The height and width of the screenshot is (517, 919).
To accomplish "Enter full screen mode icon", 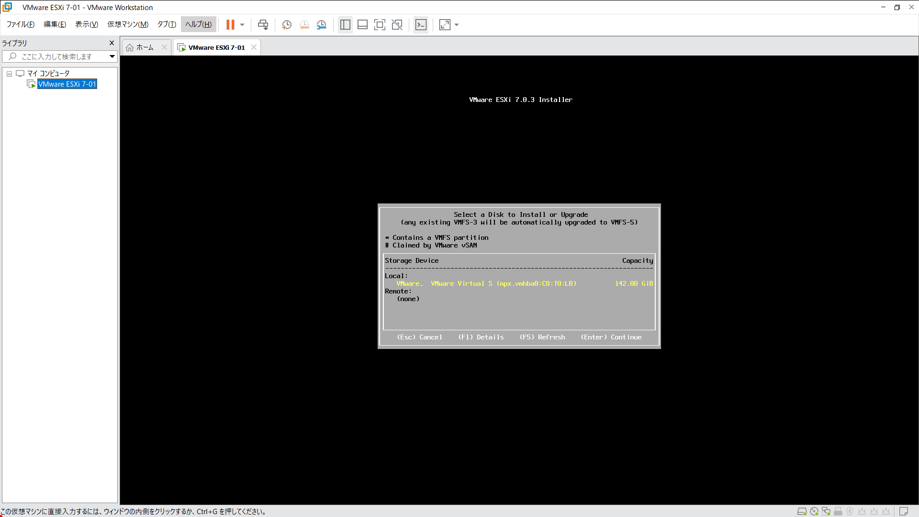I will [380, 25].
